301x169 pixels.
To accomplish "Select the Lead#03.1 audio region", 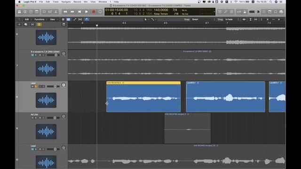I will pos(226,97).
